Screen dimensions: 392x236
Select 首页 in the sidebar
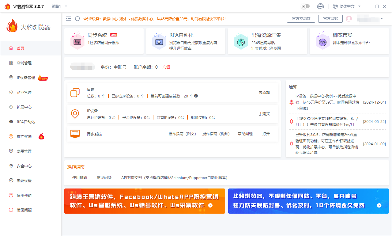click(x=31, y=48)
